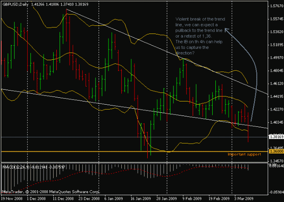Click the "or a retest of 1,36." annotation line

tap(194, 36)
